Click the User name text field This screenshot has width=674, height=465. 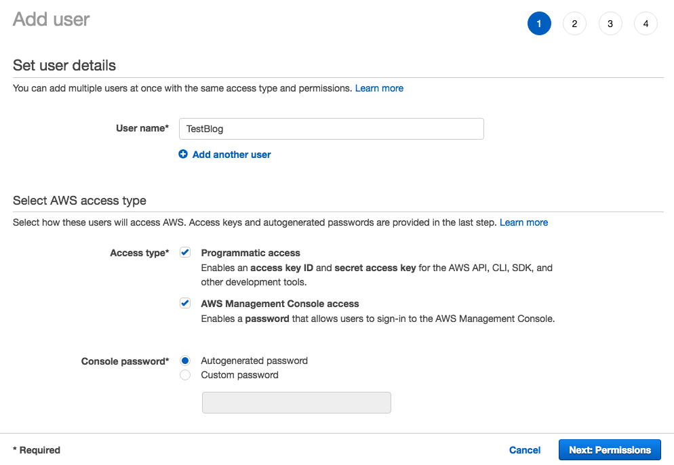click(x=331, y=129)
